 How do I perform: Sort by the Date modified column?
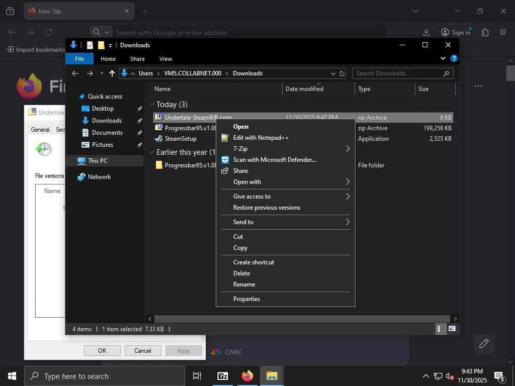[x=304, y=89]
